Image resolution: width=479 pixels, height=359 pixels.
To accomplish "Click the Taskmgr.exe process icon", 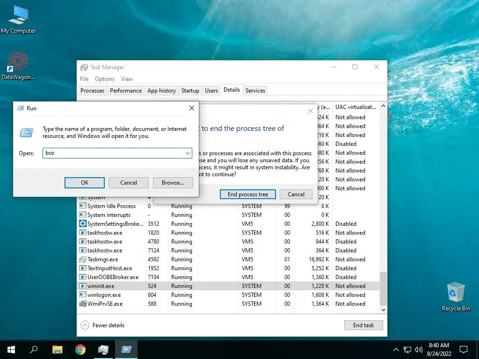I will (82, 259).
